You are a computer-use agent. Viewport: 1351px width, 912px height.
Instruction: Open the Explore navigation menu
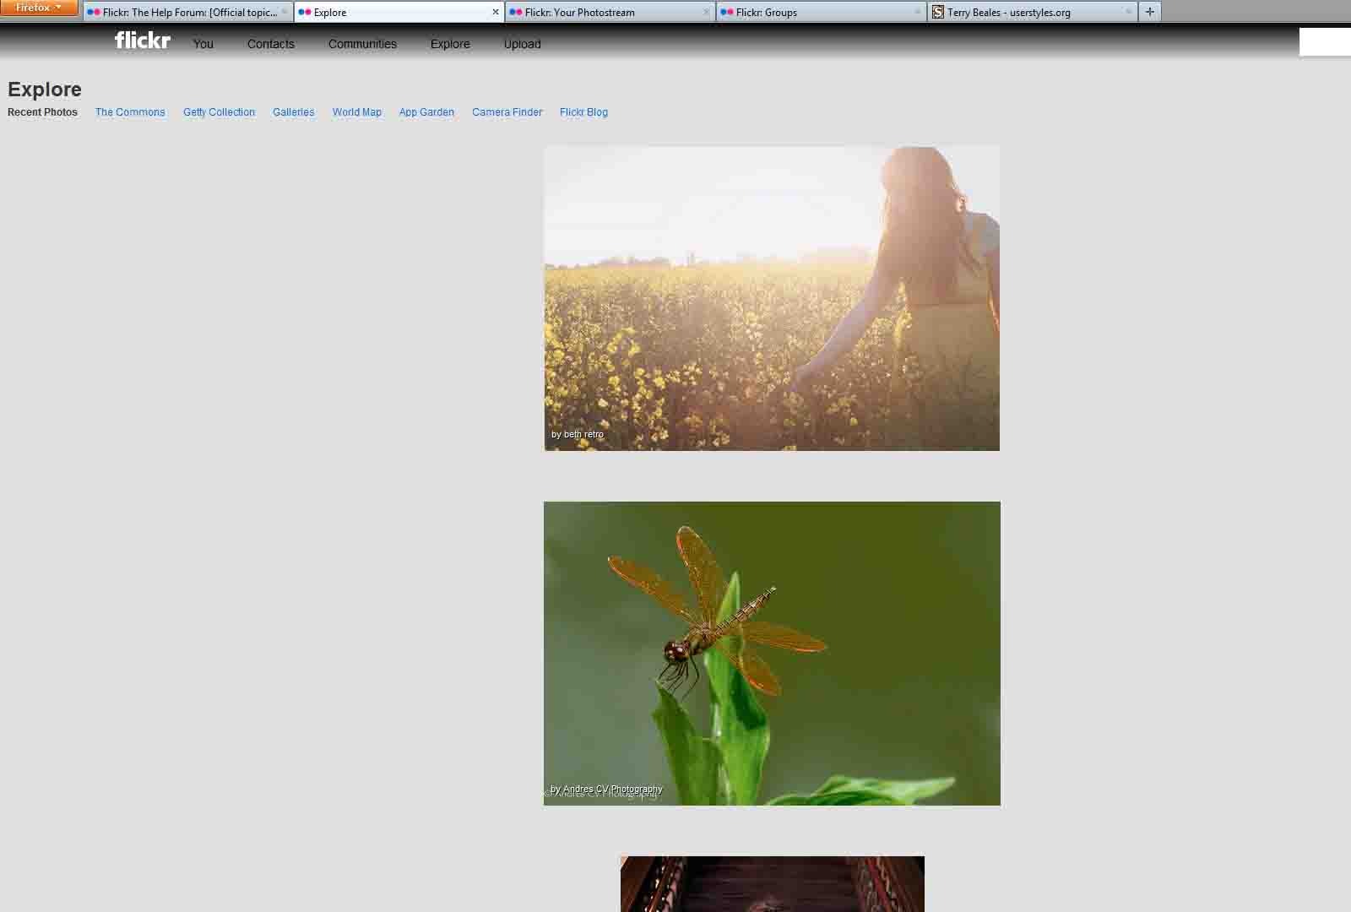pyautogui.click(x=450, y=44)
